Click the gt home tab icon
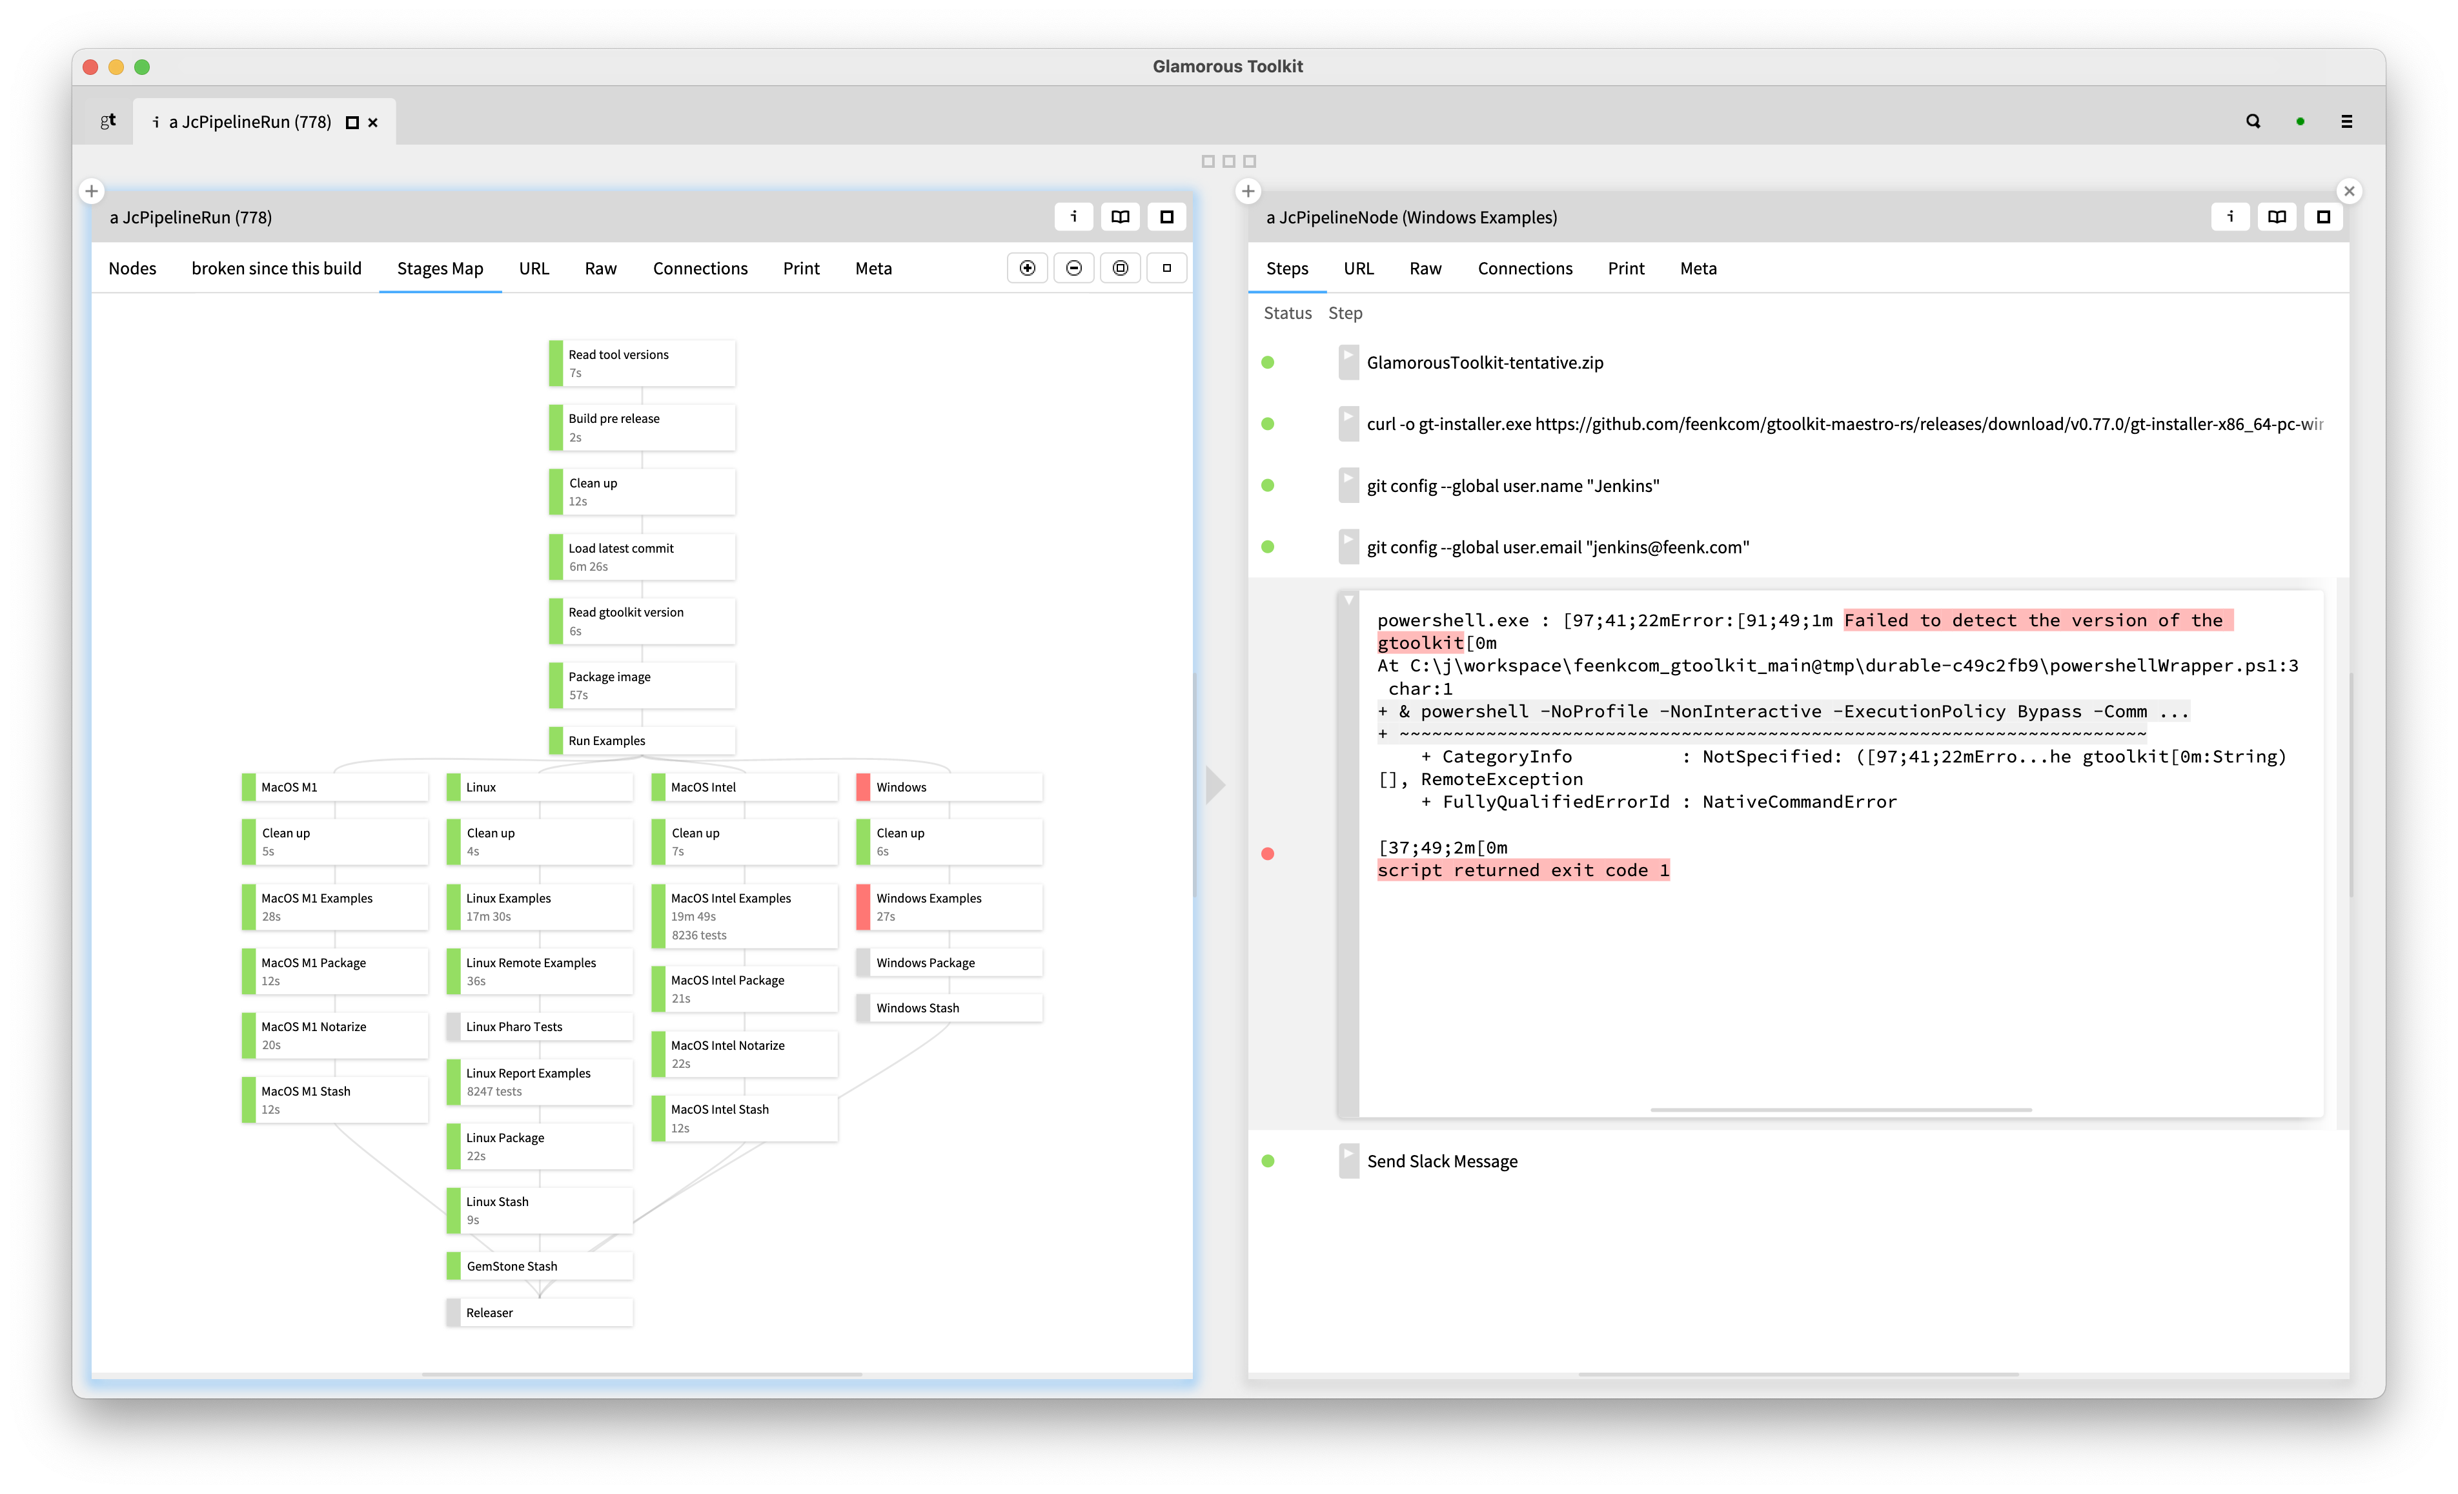The width and height of the screenshot is (2458, 1494). (108, 121)
